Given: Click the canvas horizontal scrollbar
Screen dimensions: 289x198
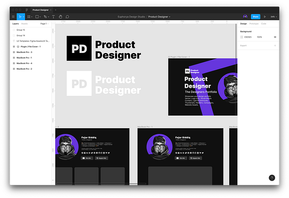Looking at the screenshot, I should pyautogui.click(x=101, y=184).
